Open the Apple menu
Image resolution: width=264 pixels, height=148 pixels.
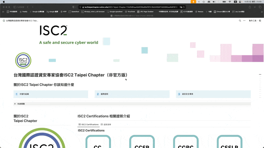coord(4,2)
